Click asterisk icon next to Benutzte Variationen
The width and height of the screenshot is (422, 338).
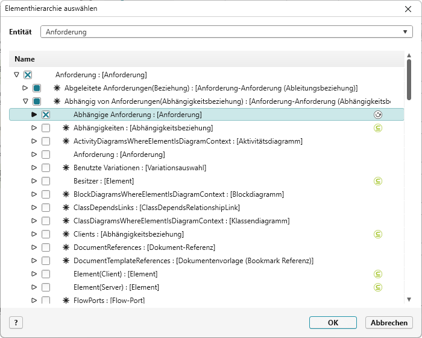pos(66,168)
